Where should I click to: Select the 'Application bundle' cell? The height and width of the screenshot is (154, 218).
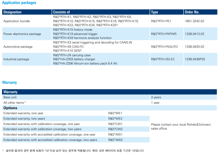point(17,21)
